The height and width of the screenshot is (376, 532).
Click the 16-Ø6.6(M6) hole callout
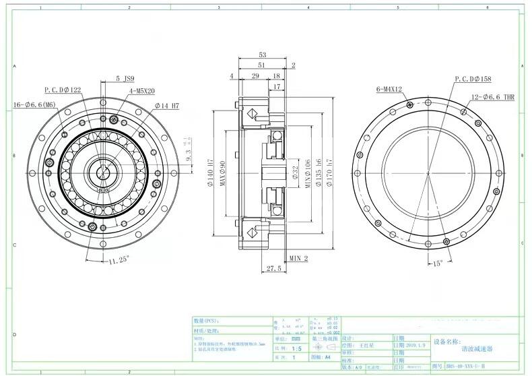point(34,104)
